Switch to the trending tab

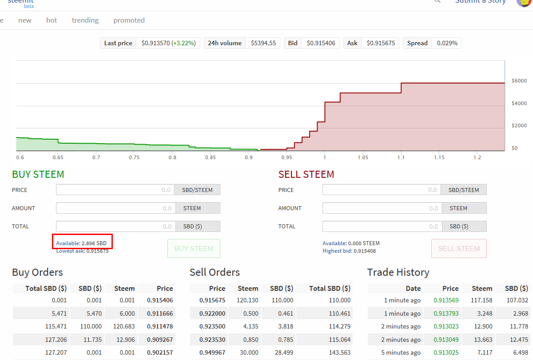click(85, 20)
